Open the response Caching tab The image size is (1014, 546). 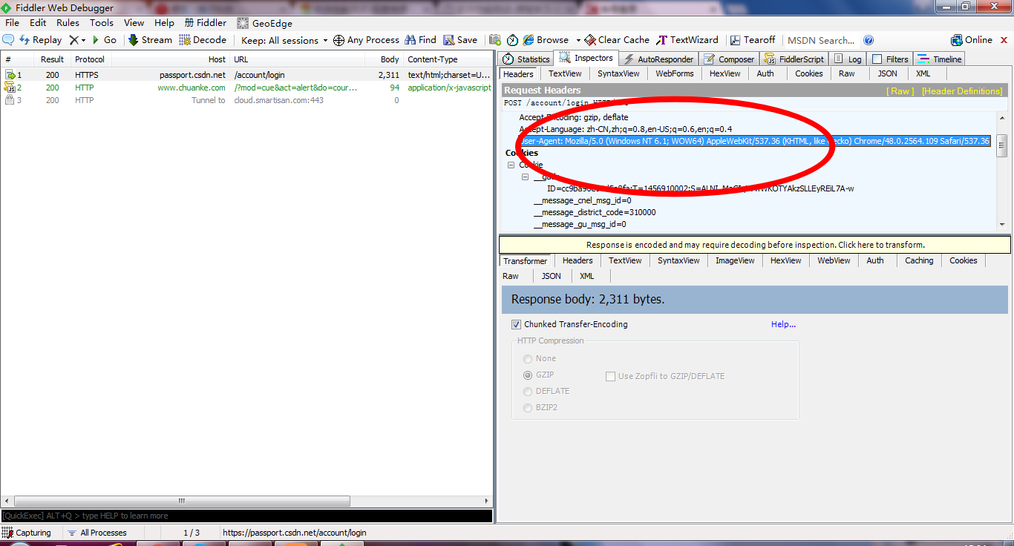[x=919, y=260]
